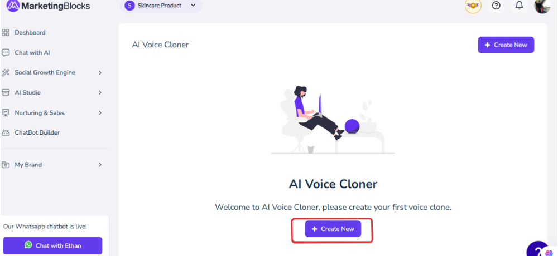
Task: Open ChatBot Builder menu item
Action: [x=37, y=133]
